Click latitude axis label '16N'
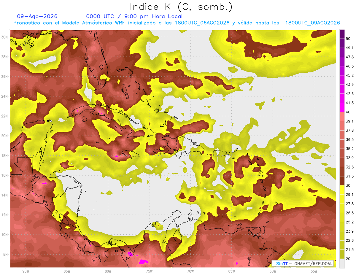356x275 pixels. pos(4,175)
